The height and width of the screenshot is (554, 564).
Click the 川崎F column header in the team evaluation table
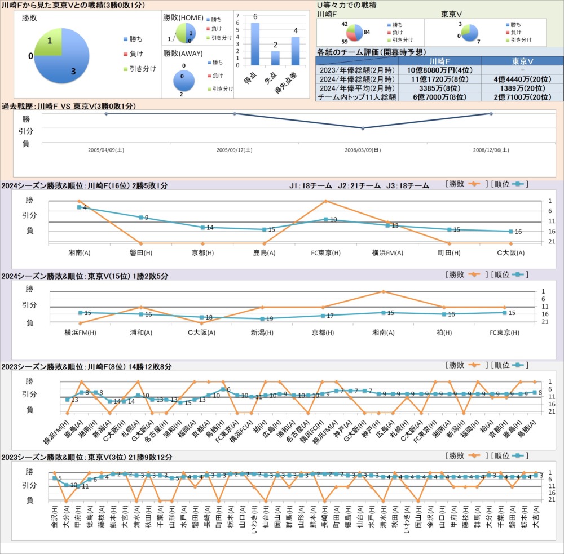[439, 61]
